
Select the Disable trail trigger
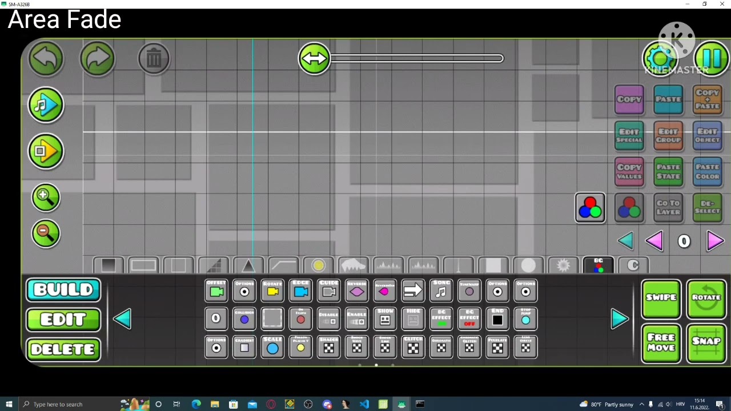pyautogui.click(x=328, y=319)
